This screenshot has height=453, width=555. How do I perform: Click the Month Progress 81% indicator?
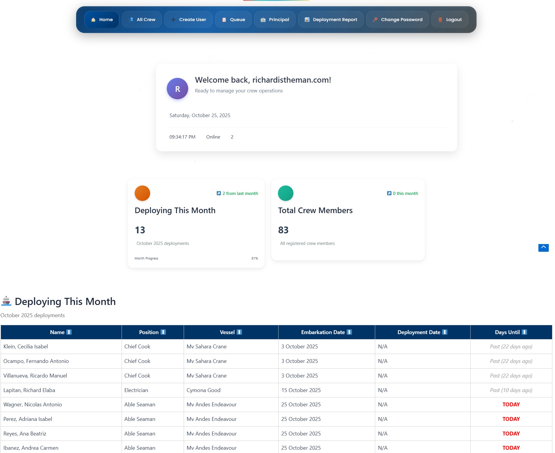pos(254,258)
